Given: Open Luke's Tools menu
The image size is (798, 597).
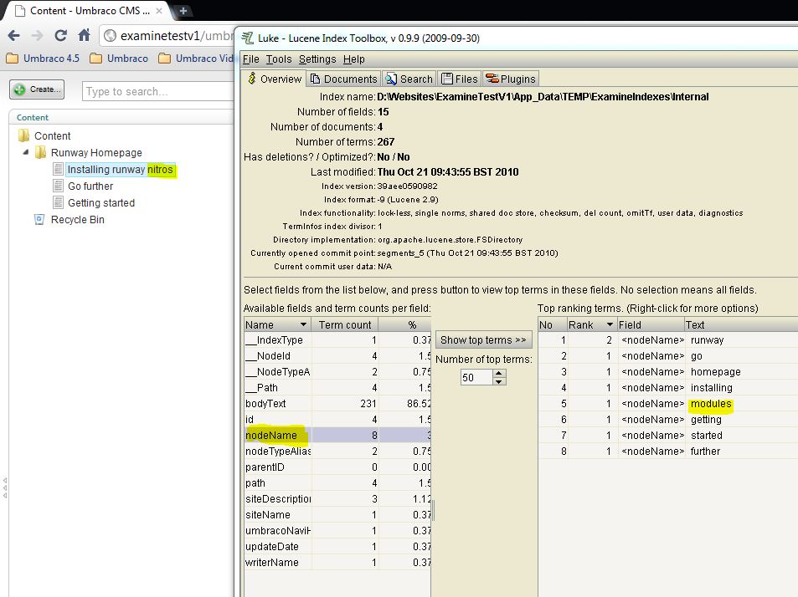Looking at the screenshot, I should pos(279,59).
